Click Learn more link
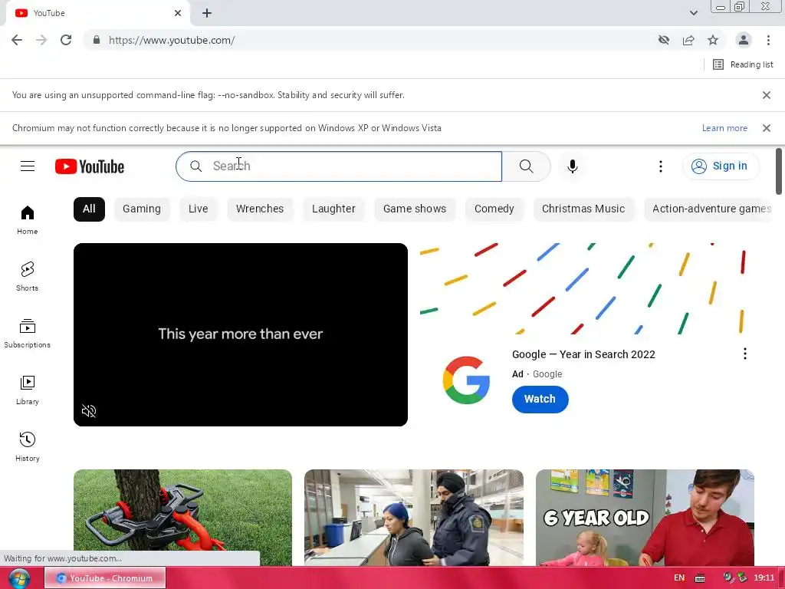785x589 pixels. pyautogui.click(x=724, y=128)
